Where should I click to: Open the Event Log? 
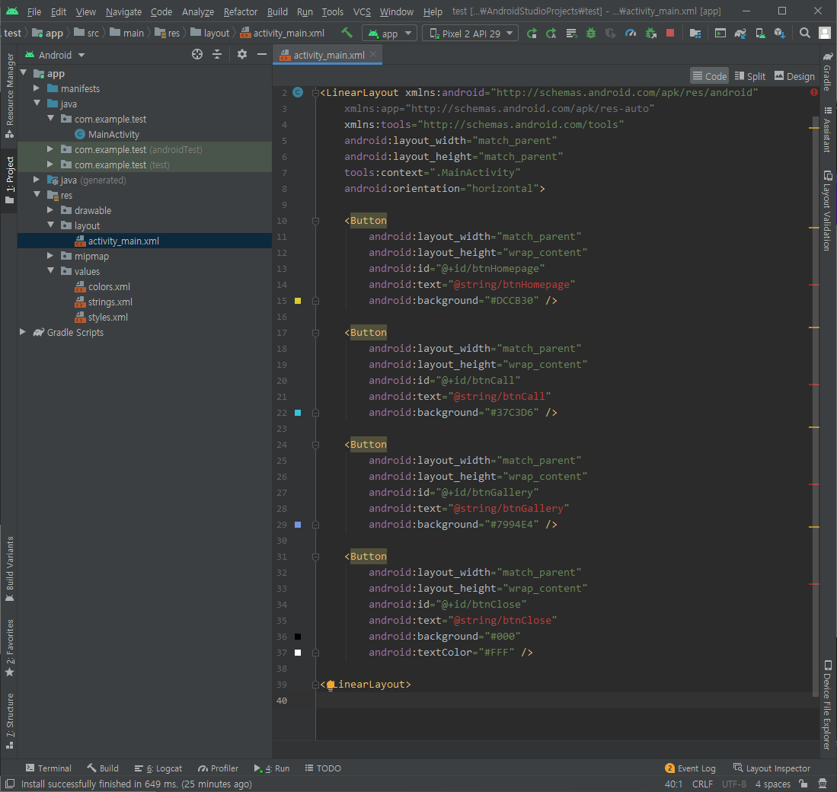(690, 768)
